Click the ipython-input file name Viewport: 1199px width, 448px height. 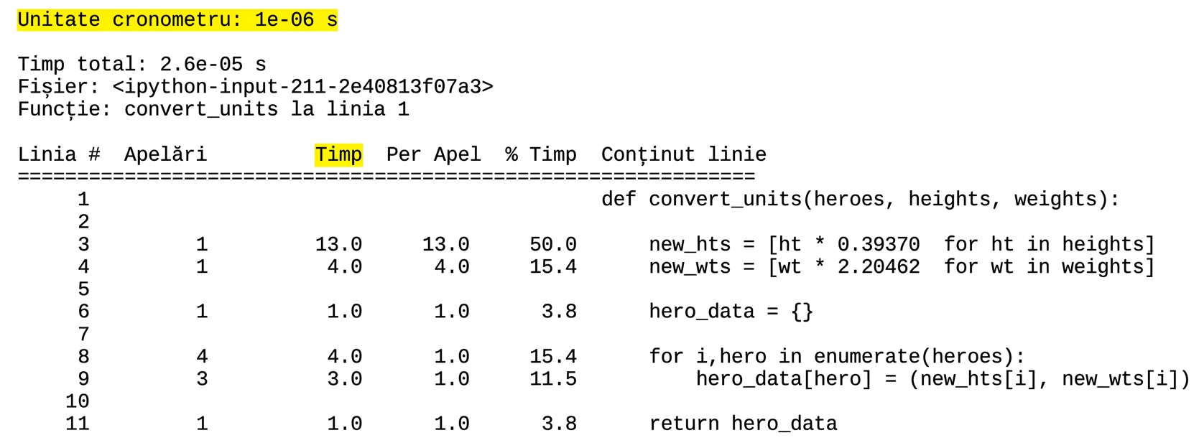[303, 87]
